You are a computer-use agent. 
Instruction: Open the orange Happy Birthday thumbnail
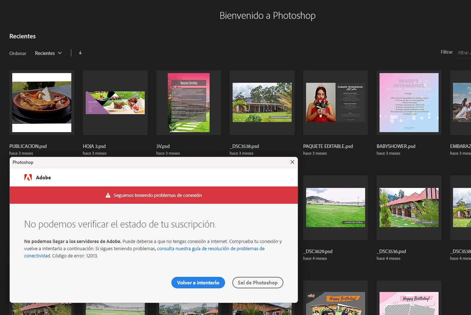(336, 298)
